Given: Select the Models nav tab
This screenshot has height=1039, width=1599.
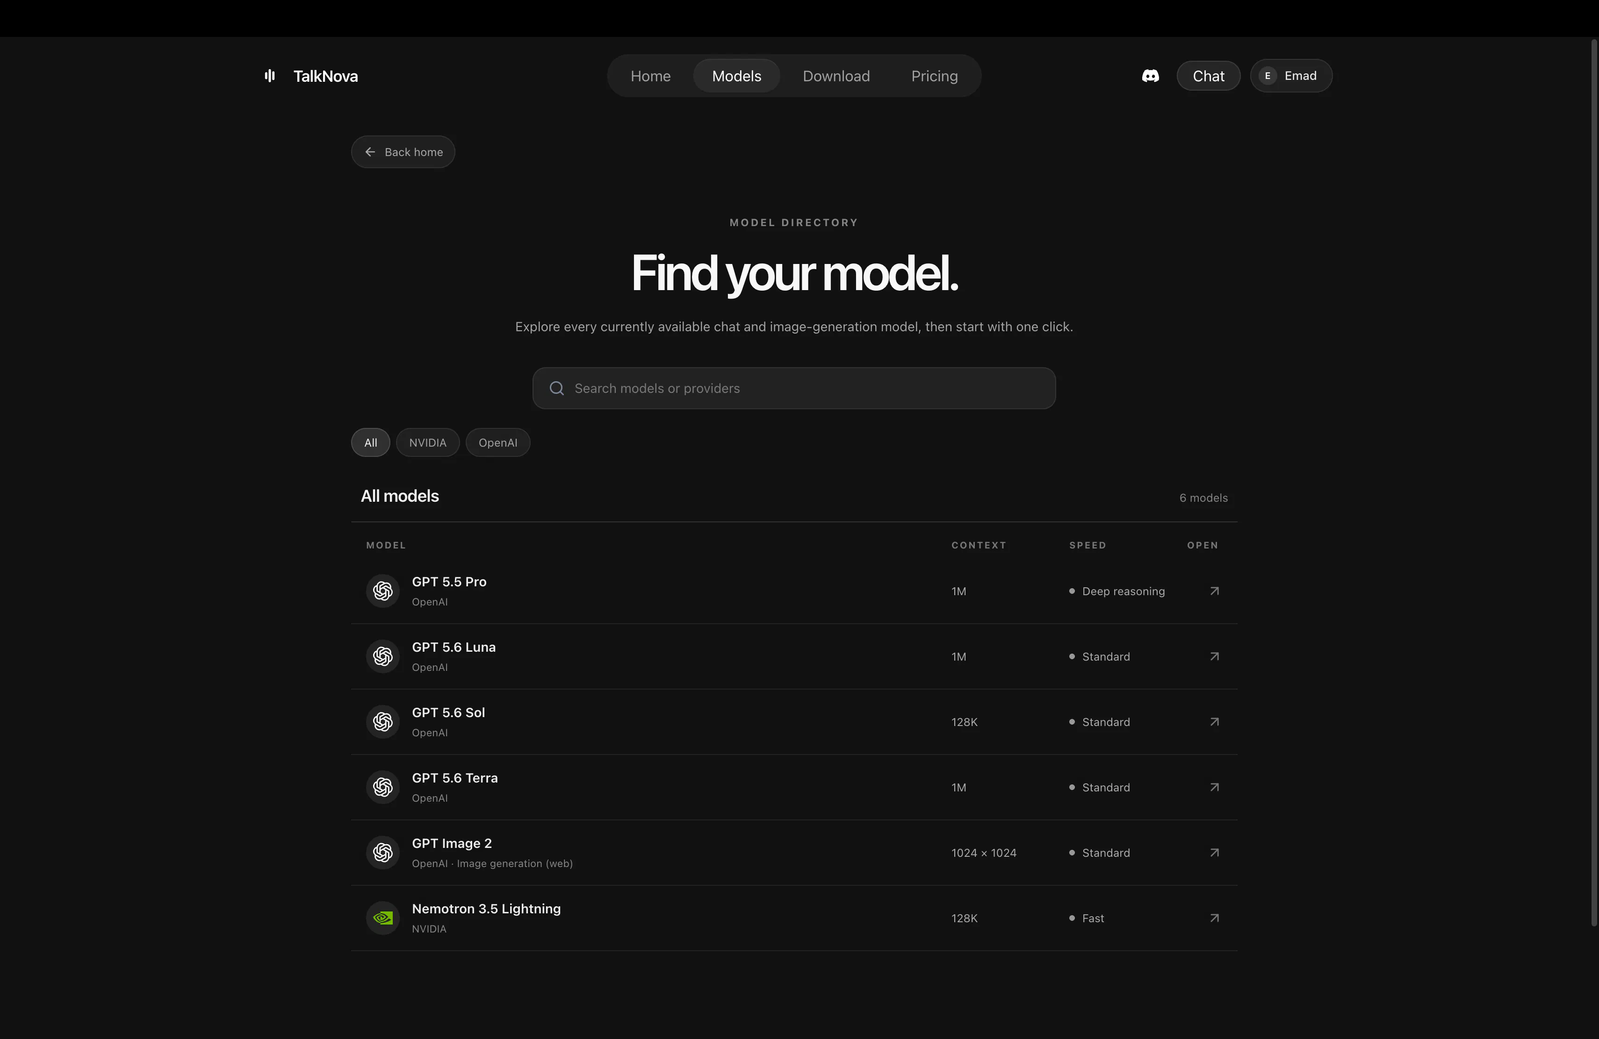Looking at the screenshot, I should pos(736,76).
